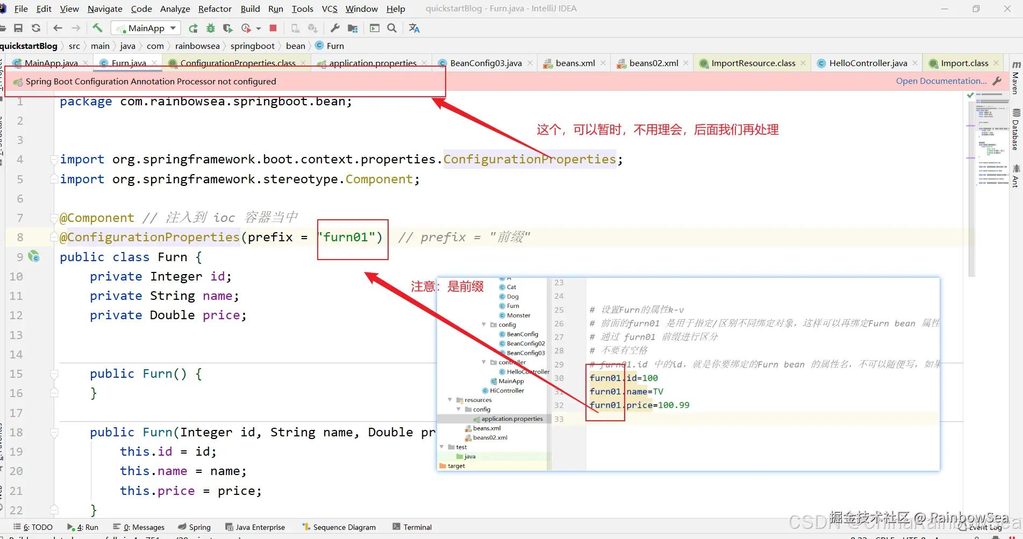The height and width of the screenshot is (539, 1023).
Task: Click the bean breadcrumb
Action: pyautogui.click(x=296, y=46)
